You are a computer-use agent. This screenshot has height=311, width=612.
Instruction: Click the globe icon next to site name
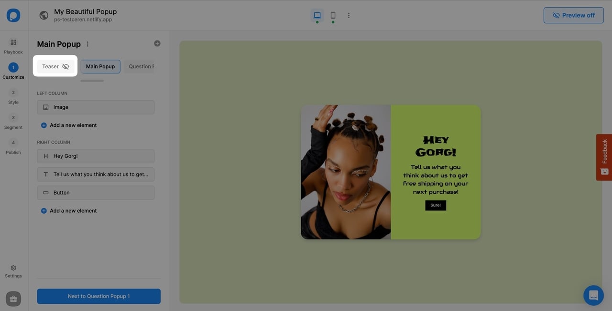tap(44, 15)
